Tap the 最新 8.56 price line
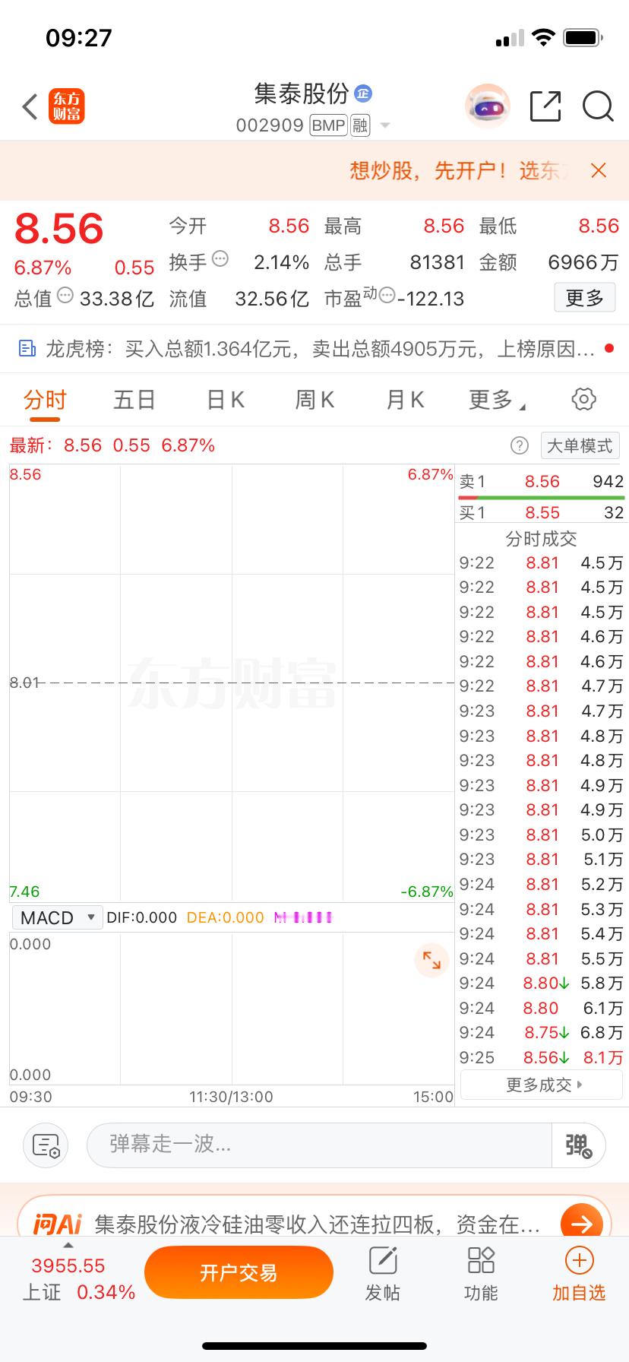 [x=112, y=445]
